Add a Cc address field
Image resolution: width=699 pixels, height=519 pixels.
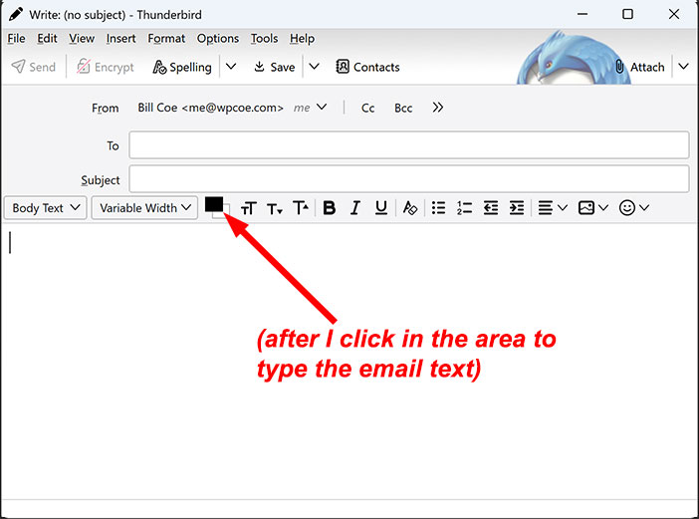[367, 108]
